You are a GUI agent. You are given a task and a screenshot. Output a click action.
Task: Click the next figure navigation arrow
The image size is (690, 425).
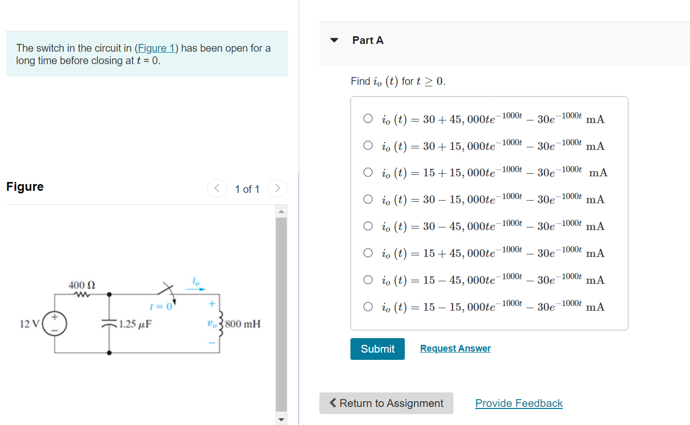coord(277,188)
